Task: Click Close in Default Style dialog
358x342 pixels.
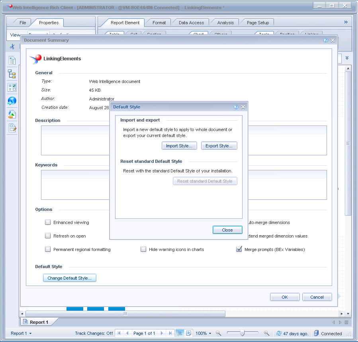Action: tap(227, 230)
